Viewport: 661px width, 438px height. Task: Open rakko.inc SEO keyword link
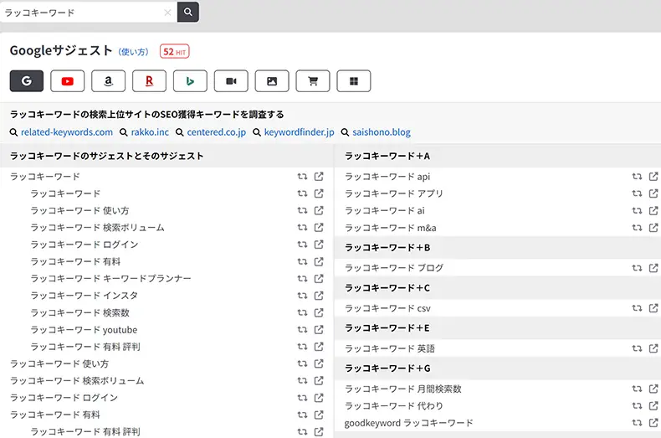click(x=150, y=132)
